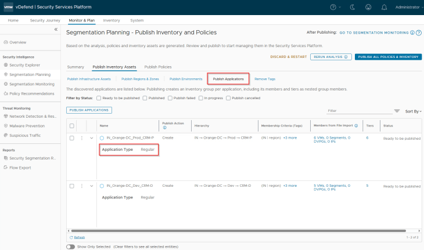The width and height of the screenshot is (424, 250).
Task: Open the notifications bell
Action: (384, 8)
